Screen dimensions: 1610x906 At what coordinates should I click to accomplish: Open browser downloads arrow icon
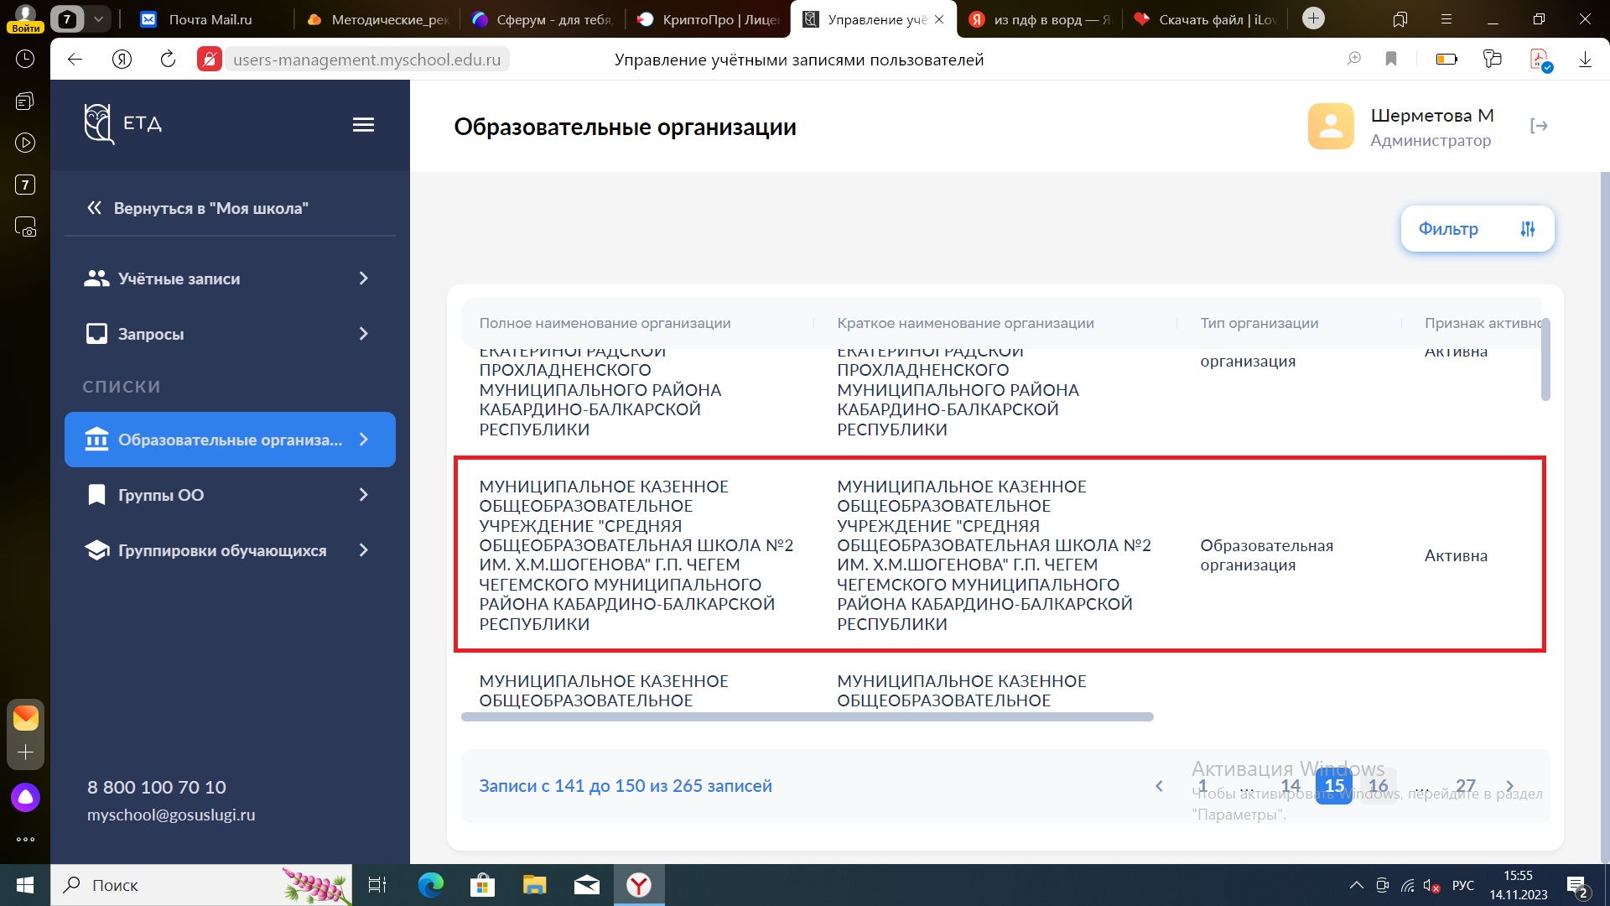pyautogui.click(x=1585, y=59)
